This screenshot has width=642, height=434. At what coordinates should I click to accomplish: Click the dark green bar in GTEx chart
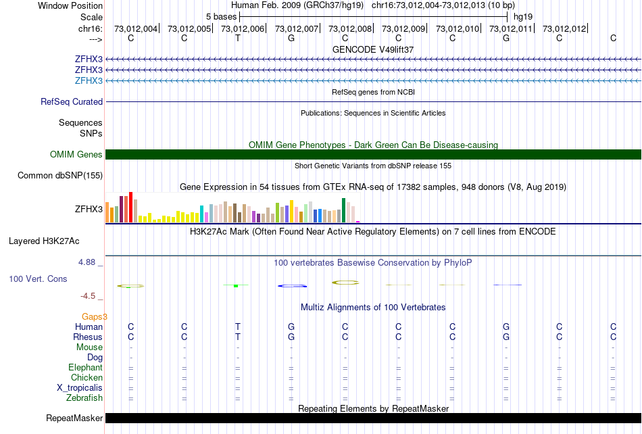click(x=343, y=210)
